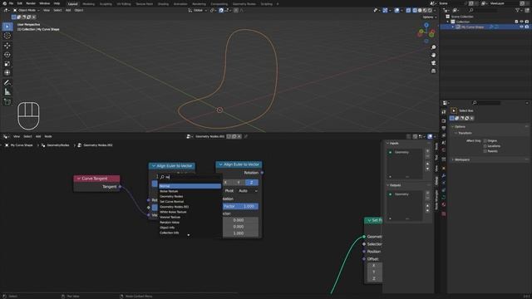Viewport: 532px width, 299px height.
Task: Toggle Collection visibility eye icon
Action: coord(521,22)
